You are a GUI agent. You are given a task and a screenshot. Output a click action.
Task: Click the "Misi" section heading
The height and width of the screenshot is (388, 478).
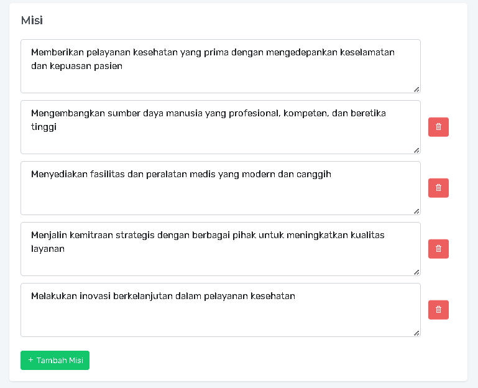32,21
